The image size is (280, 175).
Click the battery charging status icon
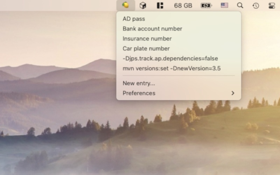coord(206,6)
